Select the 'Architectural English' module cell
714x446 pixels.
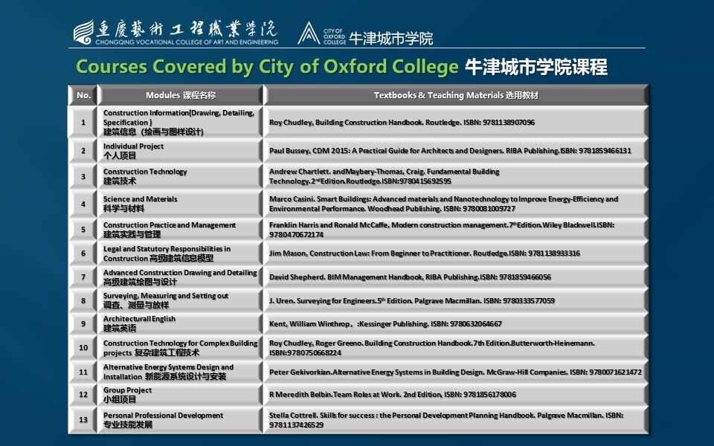click(x=181, y=323)
